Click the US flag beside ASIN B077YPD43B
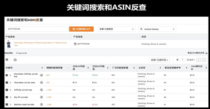The height and width of the screenshot is (109, 210). tap(75, 44)
